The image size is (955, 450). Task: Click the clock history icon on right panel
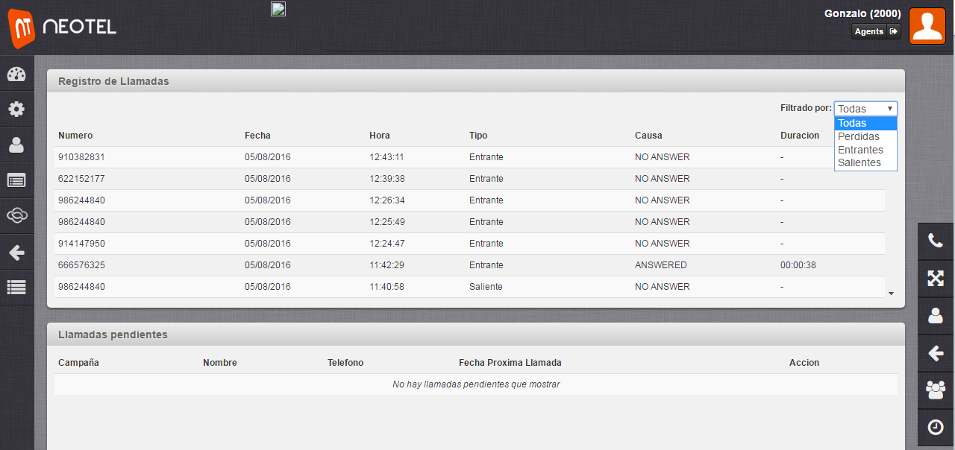[x=935, y=427]
